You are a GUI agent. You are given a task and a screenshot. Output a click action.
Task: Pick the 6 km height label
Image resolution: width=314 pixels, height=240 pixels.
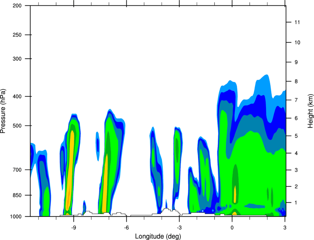point(296,118)
